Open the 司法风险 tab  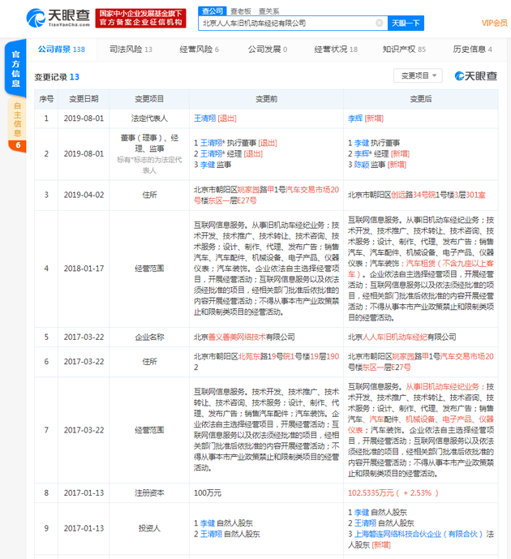point(131,49)
